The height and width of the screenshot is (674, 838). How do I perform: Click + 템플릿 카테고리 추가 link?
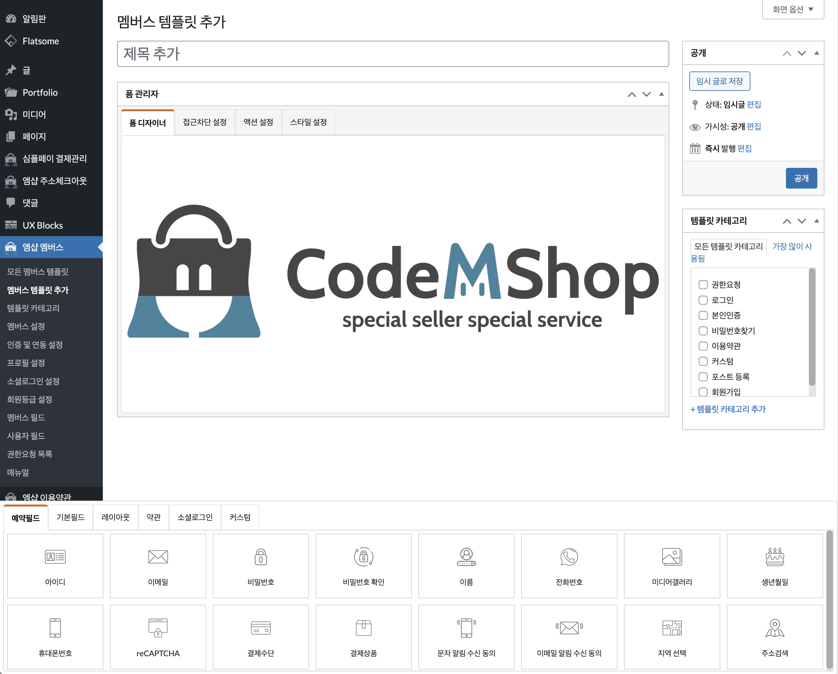(728, 409)
